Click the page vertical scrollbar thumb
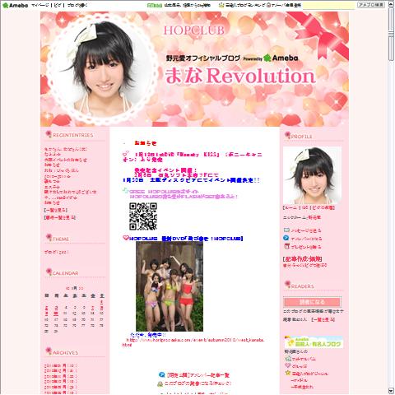 391,35
